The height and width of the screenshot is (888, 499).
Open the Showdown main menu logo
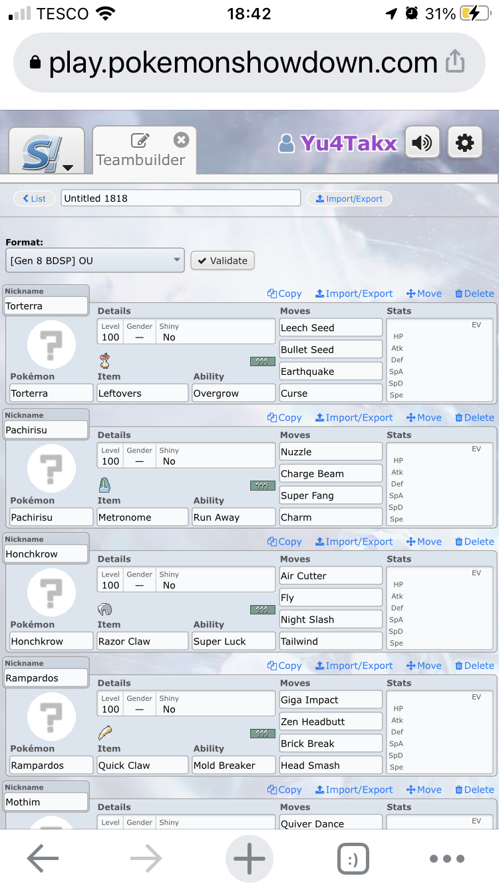point(47,151)
